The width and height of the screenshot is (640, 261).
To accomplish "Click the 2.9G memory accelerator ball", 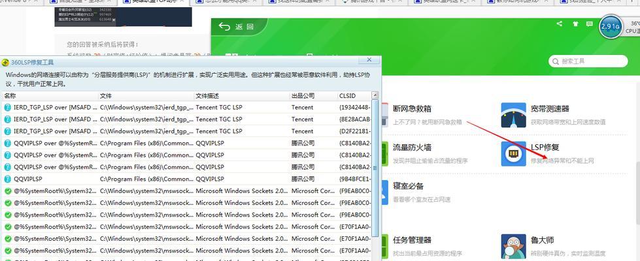I will 611,27.
